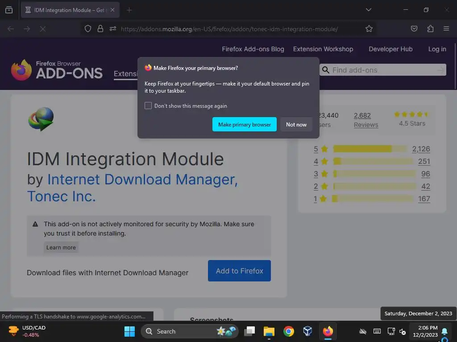Check Don't show this message again
The width and height of the screenshot is (457, 342).
[x=148, y=106]
